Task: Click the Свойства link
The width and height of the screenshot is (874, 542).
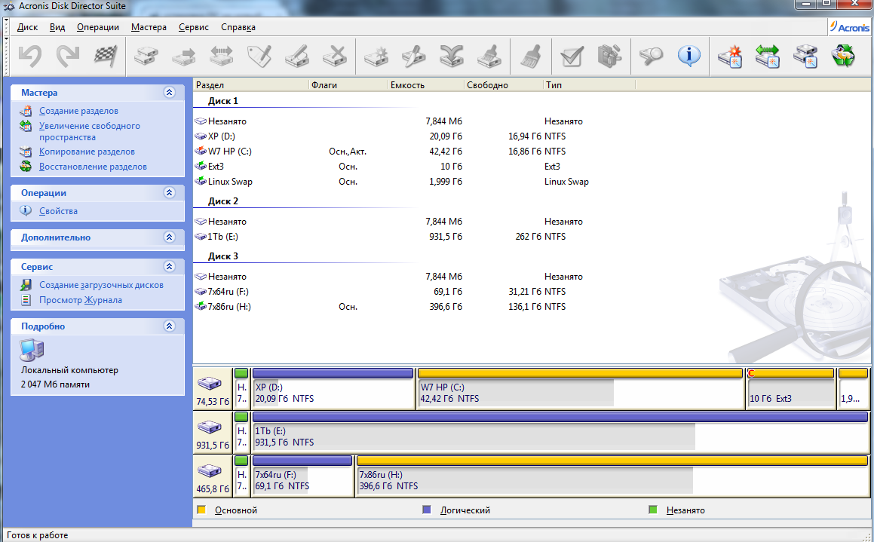Action: pos(59,211)
